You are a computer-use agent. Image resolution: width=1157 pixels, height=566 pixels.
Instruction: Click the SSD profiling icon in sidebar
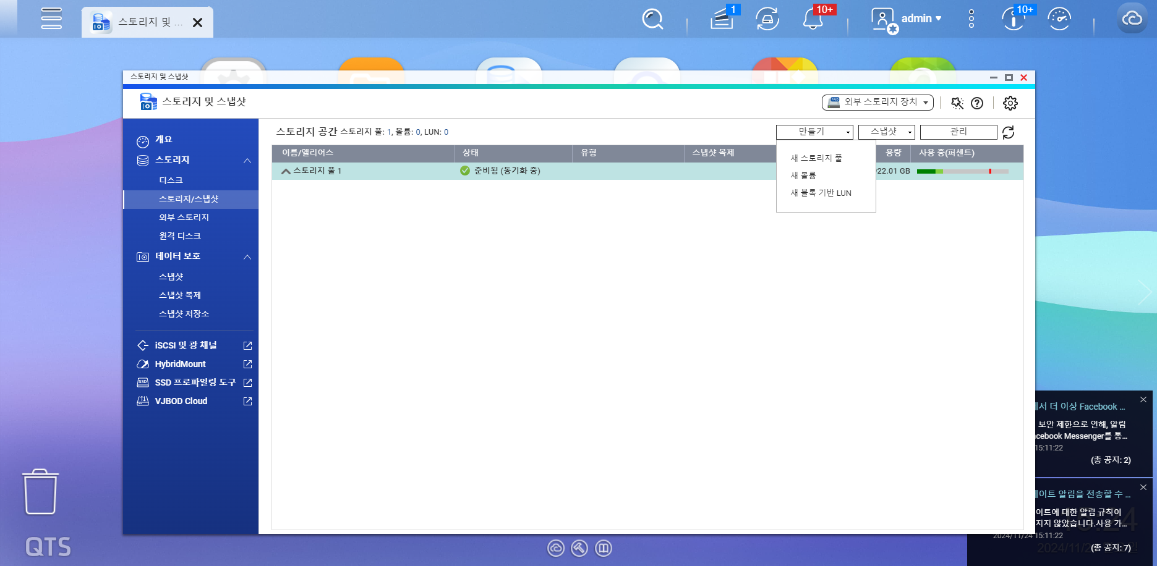tap(143, 382)
